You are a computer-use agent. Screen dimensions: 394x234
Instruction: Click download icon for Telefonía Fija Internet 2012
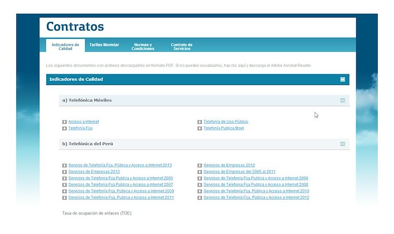(200, 197)
